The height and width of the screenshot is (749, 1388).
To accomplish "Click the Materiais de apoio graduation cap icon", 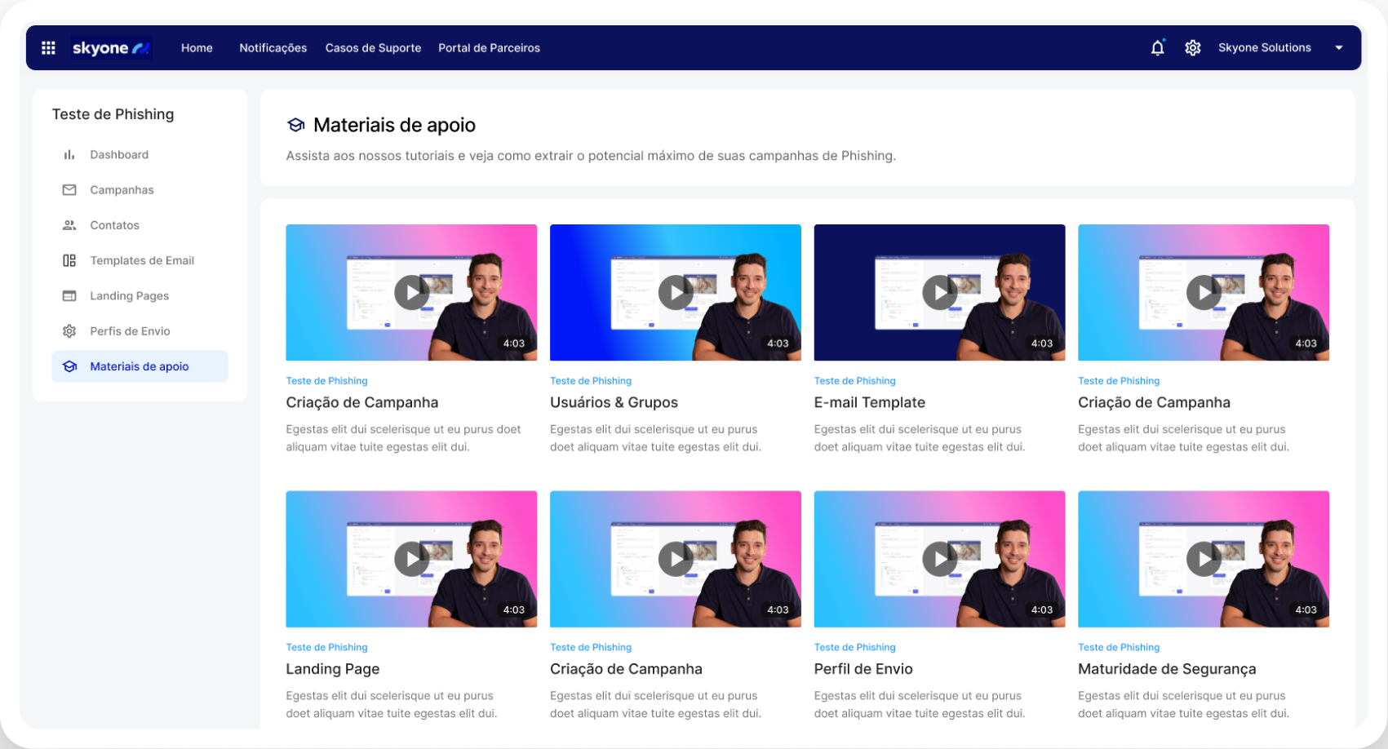I will tap(69, 366).
